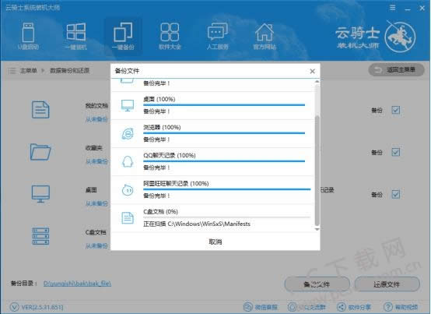Click the scrollbar down arrow in dialog
Viewport: 431px width, 314px height.
point(317,229)
